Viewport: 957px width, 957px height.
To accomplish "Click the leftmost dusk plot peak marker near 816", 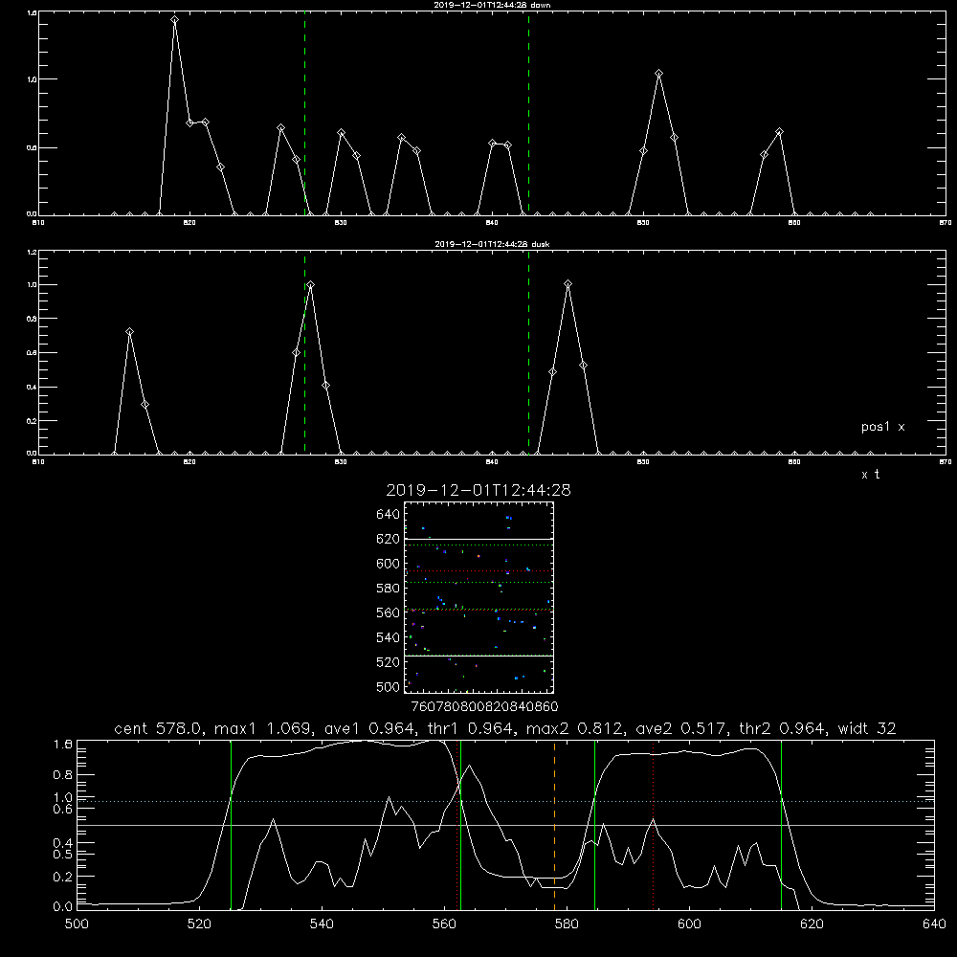I will tap(129, 332).
